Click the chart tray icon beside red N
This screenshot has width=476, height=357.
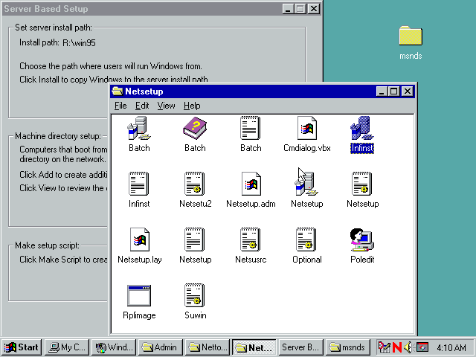click(384, 347)
